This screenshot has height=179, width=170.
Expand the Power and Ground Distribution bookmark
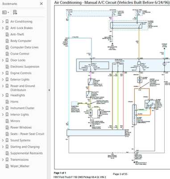(3, 86)
